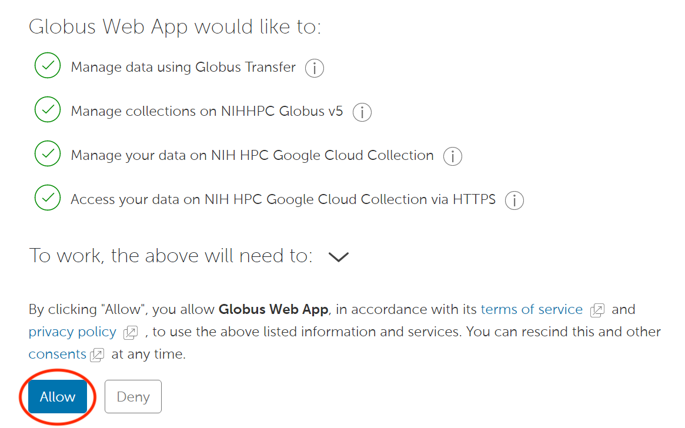Click "To work, the above will need to:" heading
The height and width of the screenshot is (428, 685).
171,256
